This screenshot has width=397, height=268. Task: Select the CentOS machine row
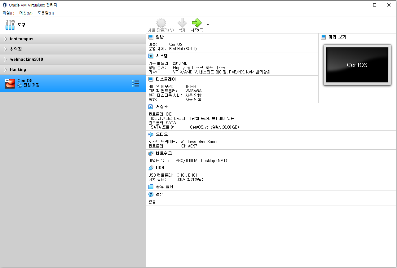73,84
